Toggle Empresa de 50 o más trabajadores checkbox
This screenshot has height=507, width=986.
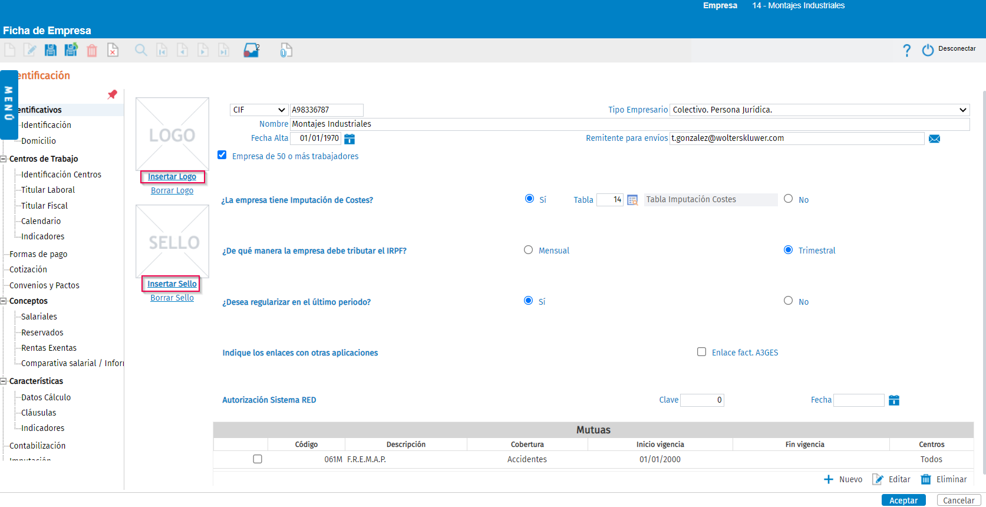(x=222, y=155)
